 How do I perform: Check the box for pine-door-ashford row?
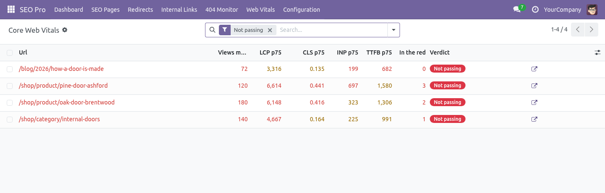(x=10, y=86)
